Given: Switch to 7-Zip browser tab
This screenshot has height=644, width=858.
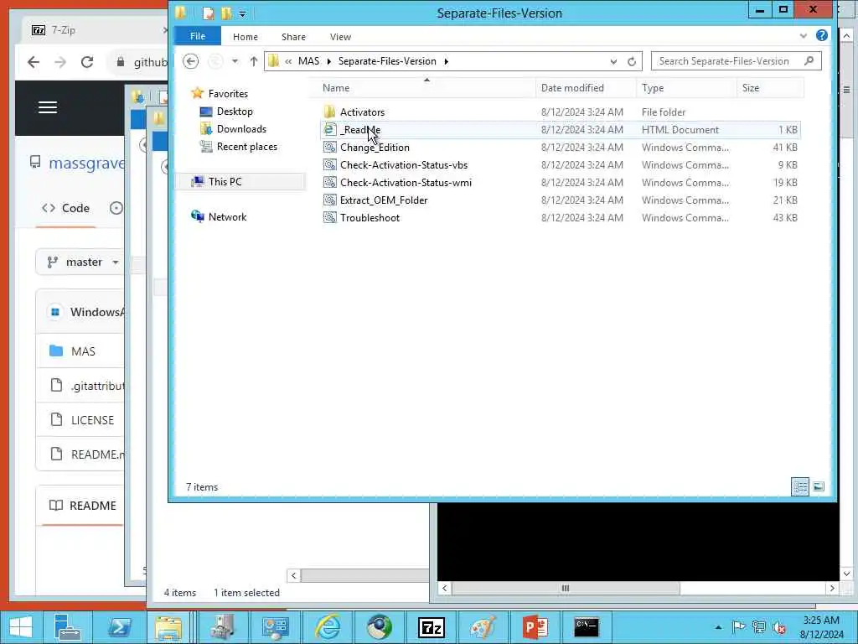Looking at the screenshot, I should coord(93,30).
